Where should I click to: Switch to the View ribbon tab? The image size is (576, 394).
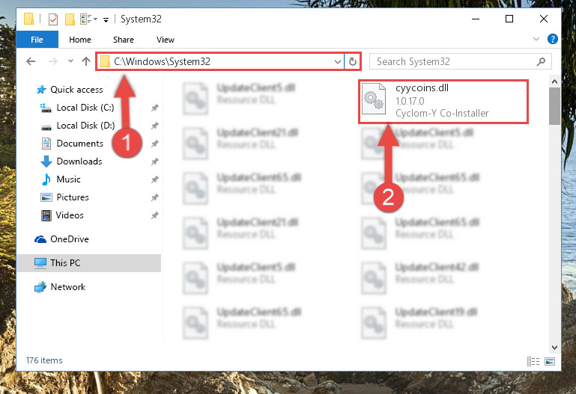(x=166, y=40)
